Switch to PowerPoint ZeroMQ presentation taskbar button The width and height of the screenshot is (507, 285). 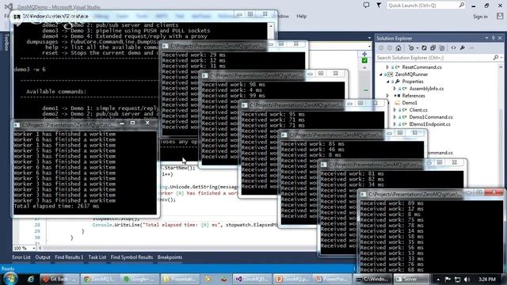[292, 279]
